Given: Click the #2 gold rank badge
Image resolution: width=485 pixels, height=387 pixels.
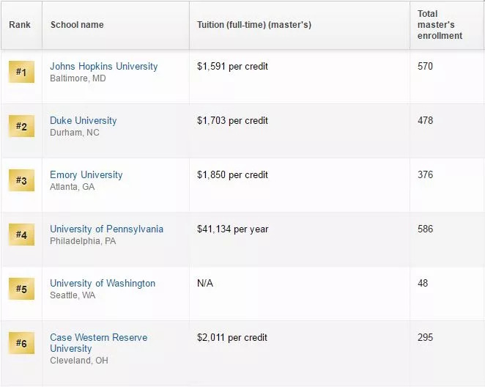Looking at the screenshot, I should [x=21, y=126].
